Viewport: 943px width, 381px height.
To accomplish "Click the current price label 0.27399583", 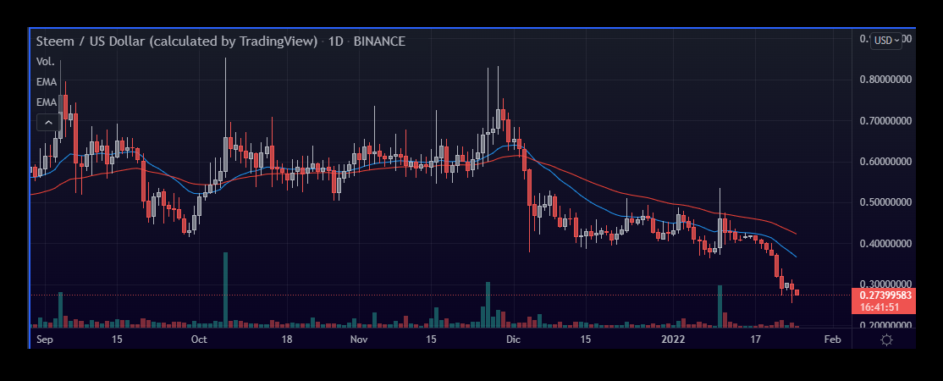I will [886, 295].
